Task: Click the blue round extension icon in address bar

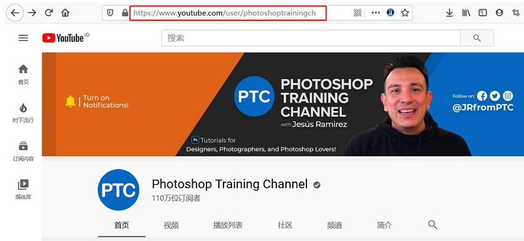Action: [x=390, y=13]
